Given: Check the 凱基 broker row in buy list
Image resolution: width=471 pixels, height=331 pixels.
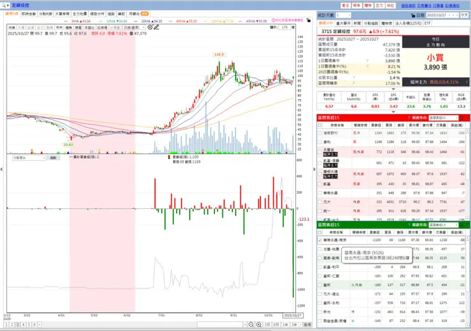Looking at the screenshot, I should pyautogui.click(x=320, y=184).
